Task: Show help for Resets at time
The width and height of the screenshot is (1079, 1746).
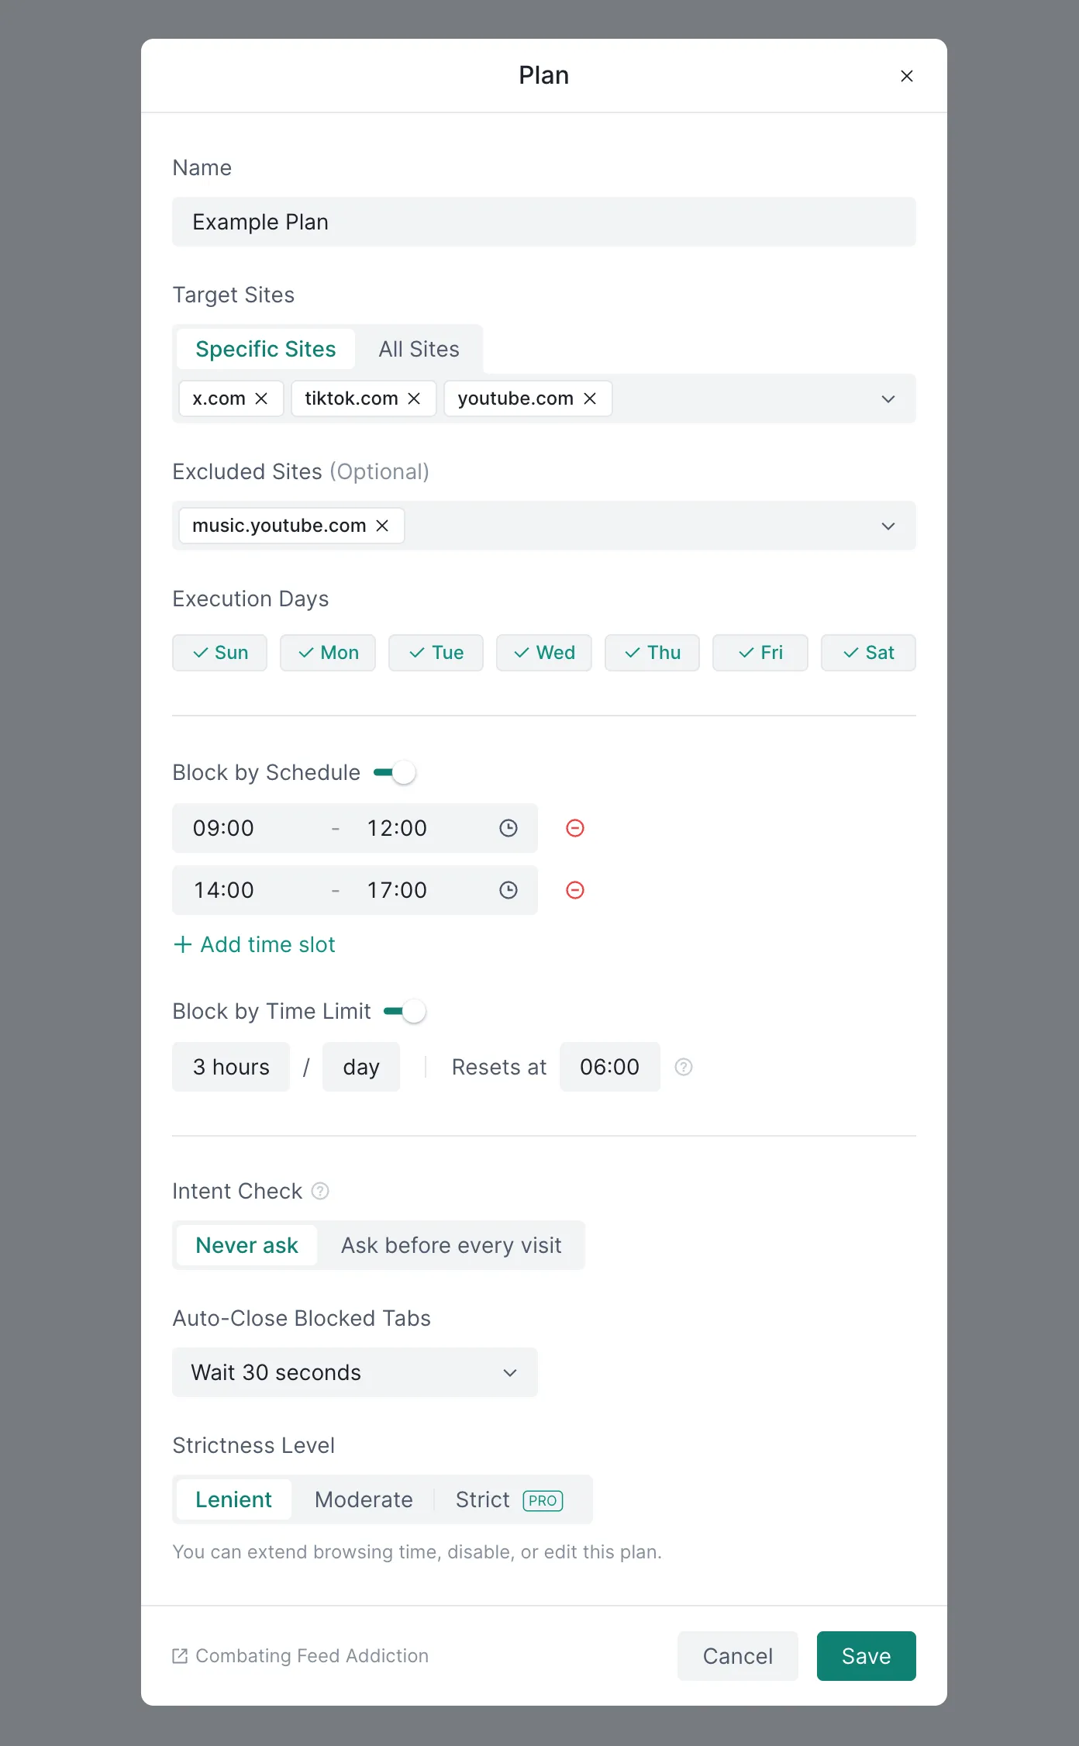Action: 684,1067
